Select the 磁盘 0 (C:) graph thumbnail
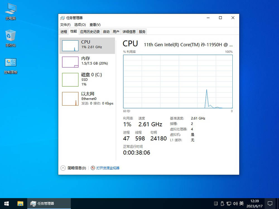The image size is (279, 209). tap(70, 80)
